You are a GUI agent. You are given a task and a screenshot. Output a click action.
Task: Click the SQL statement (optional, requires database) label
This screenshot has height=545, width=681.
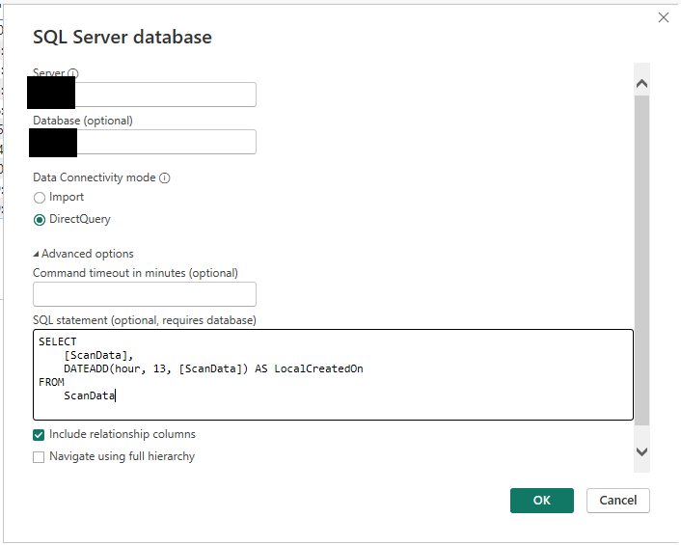[145, 320]
